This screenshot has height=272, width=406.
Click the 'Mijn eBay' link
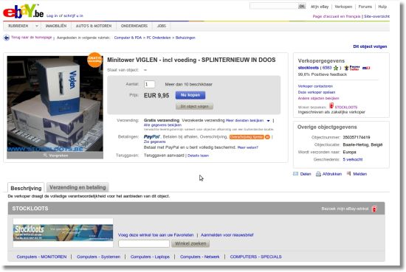[320, 7]
